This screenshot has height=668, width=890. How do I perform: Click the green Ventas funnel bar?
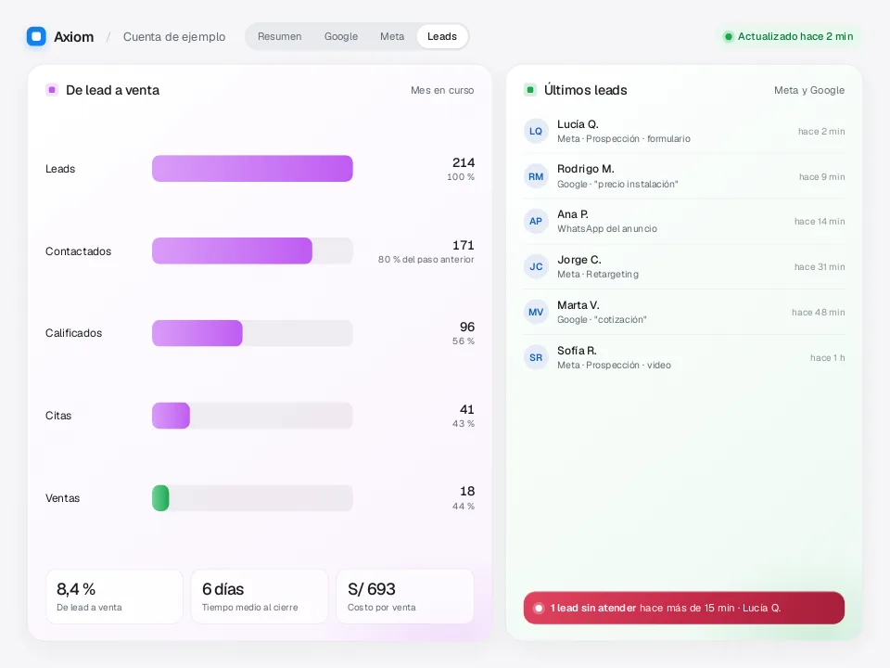pos(160,498)
